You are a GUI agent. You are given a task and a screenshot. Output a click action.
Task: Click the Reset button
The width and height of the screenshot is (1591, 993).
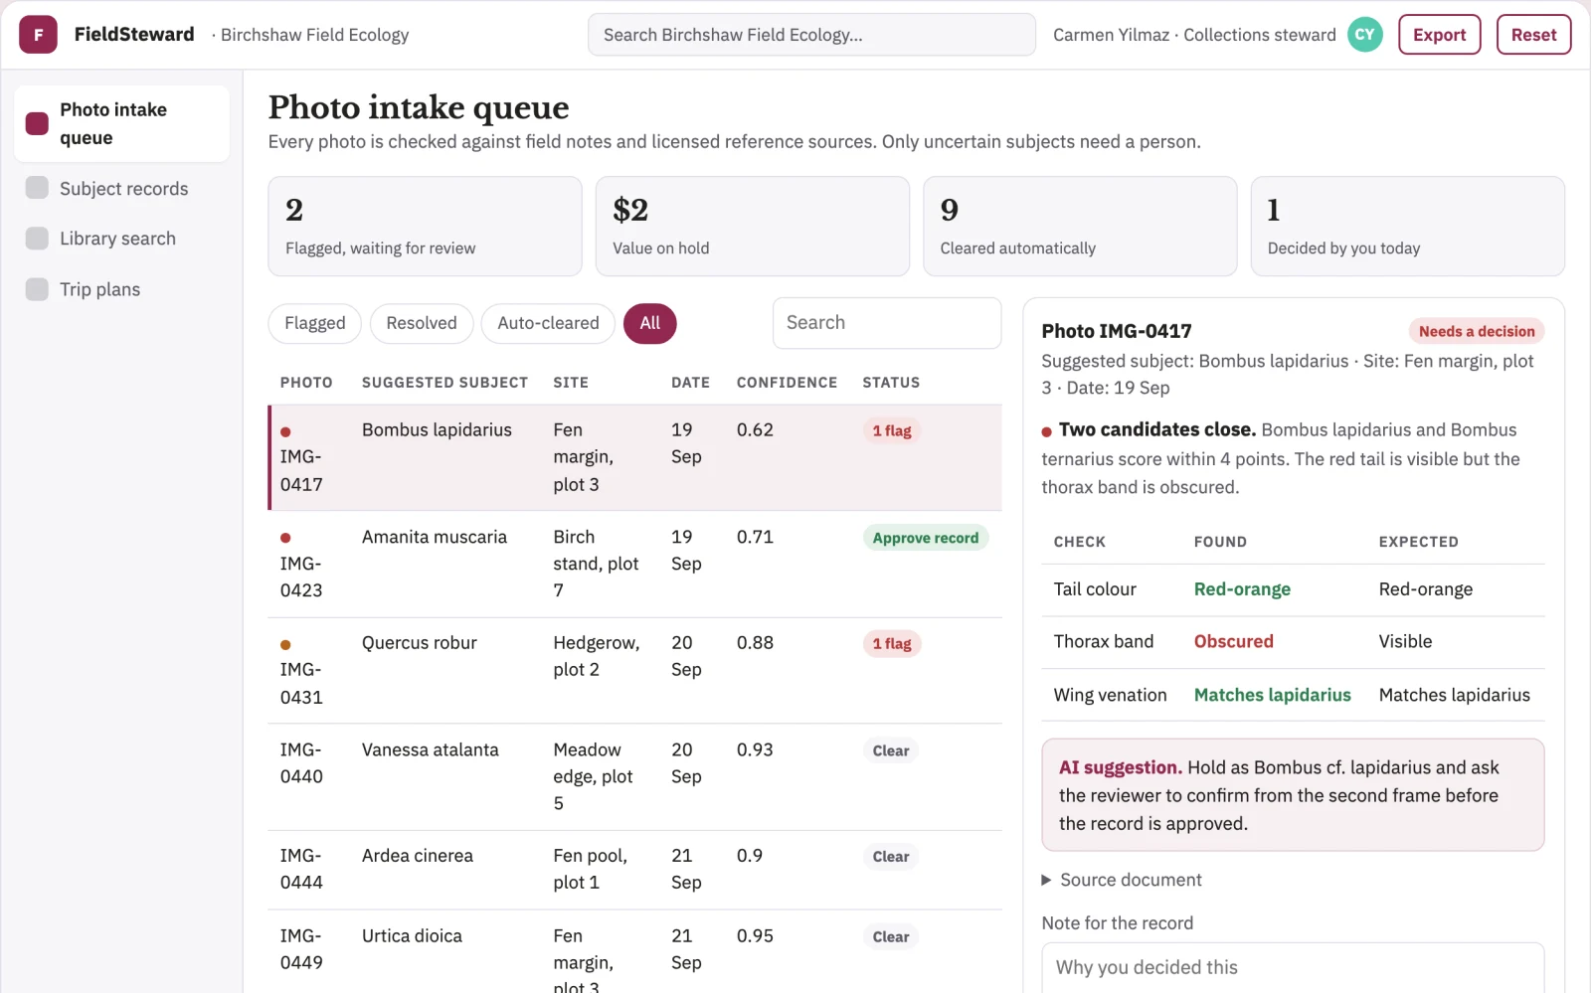[1533, 35]
